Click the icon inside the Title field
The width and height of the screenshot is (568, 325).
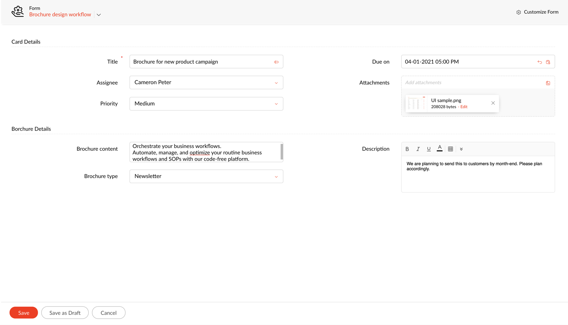276,62
